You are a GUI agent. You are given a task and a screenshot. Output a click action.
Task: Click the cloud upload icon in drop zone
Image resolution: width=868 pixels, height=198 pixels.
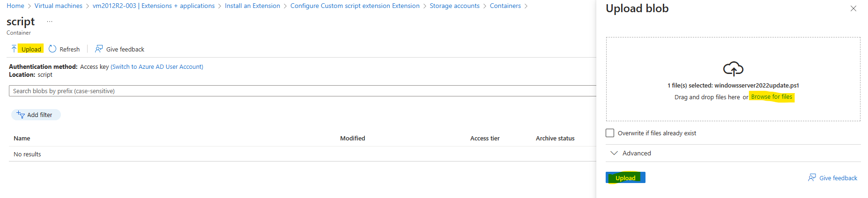(733, 69)
